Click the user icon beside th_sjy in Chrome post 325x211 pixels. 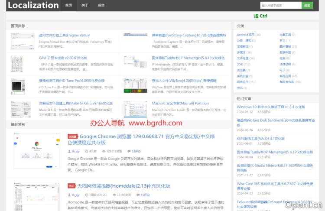69,152
